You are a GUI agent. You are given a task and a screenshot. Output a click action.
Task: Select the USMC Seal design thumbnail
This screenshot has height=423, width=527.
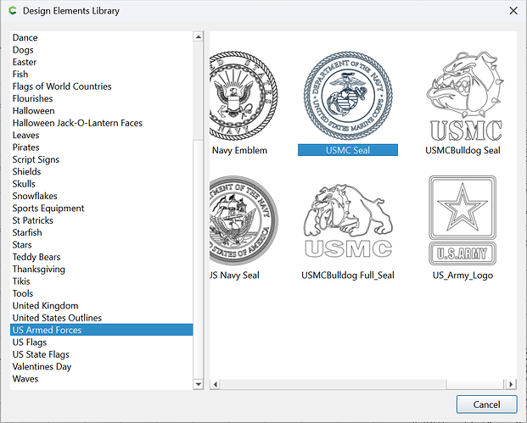(348, 96)
